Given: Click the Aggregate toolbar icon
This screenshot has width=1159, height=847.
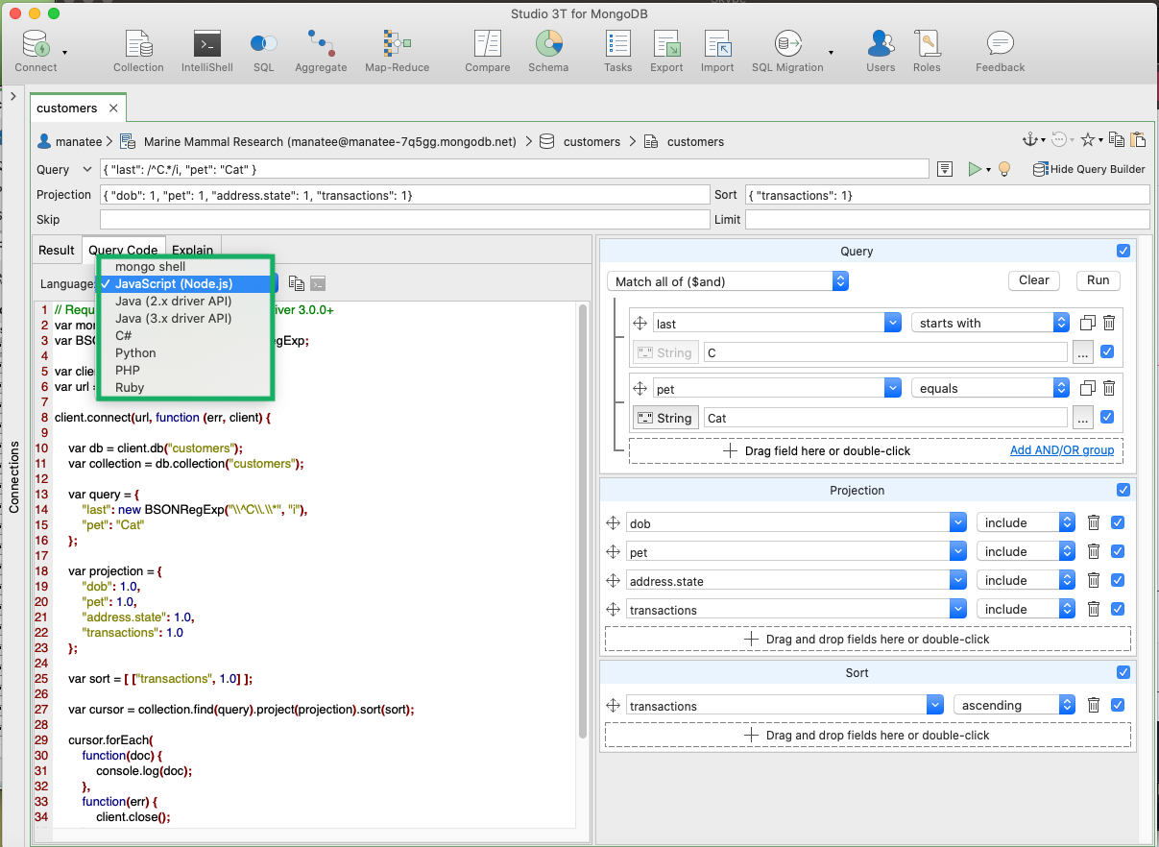Looking at the screenshot, I should click(x=320, y=51).
